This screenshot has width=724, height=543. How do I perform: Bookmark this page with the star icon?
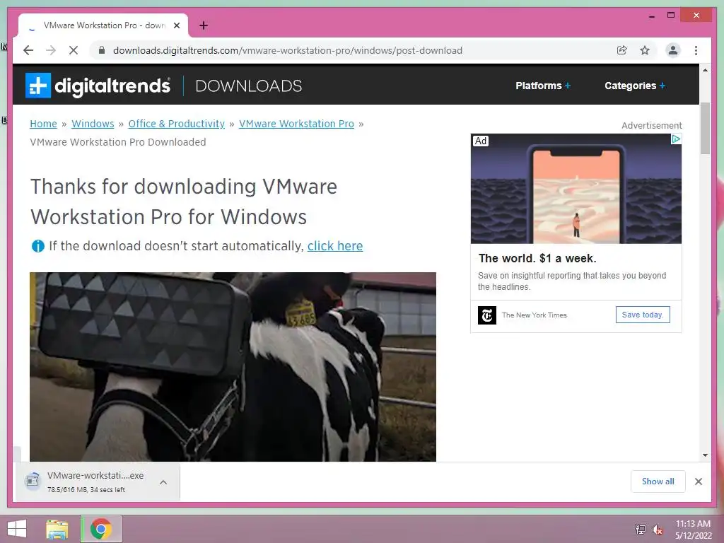pos(645,50)
